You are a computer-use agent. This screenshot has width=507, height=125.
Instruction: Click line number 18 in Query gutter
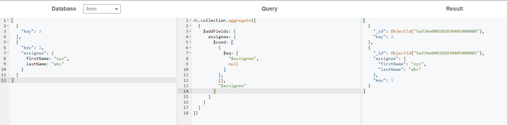186,113
